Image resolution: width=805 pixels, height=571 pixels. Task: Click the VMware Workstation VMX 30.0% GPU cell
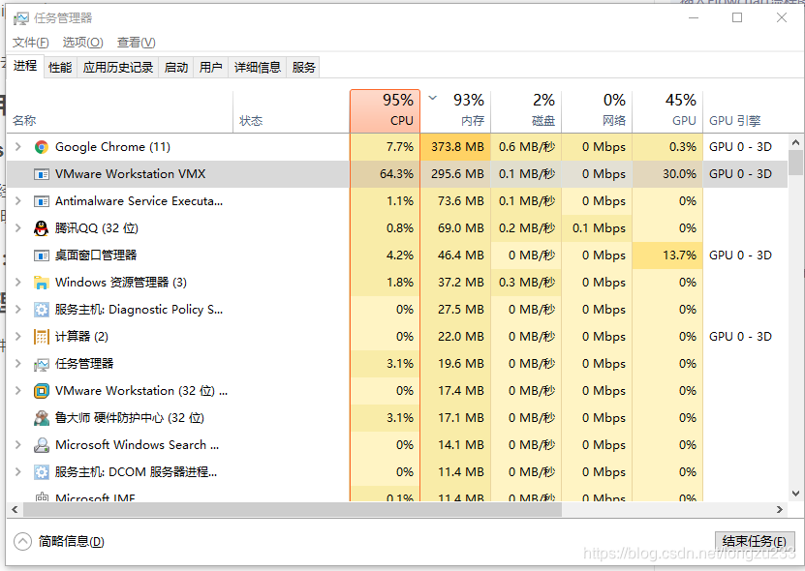[x=667, y=174]
